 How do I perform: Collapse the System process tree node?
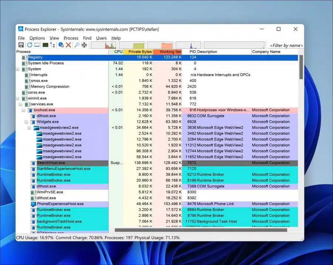[18, 69]
